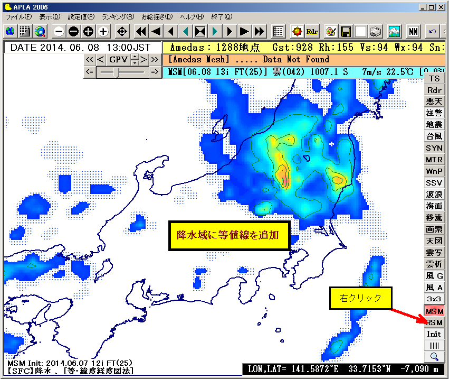Open the ファイル(F) menu

(x=18, y=17)
